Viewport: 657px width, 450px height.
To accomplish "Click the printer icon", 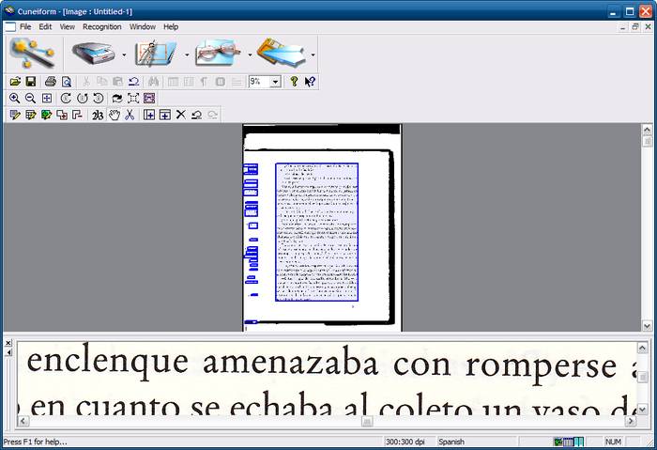I will tap(51, 82).
